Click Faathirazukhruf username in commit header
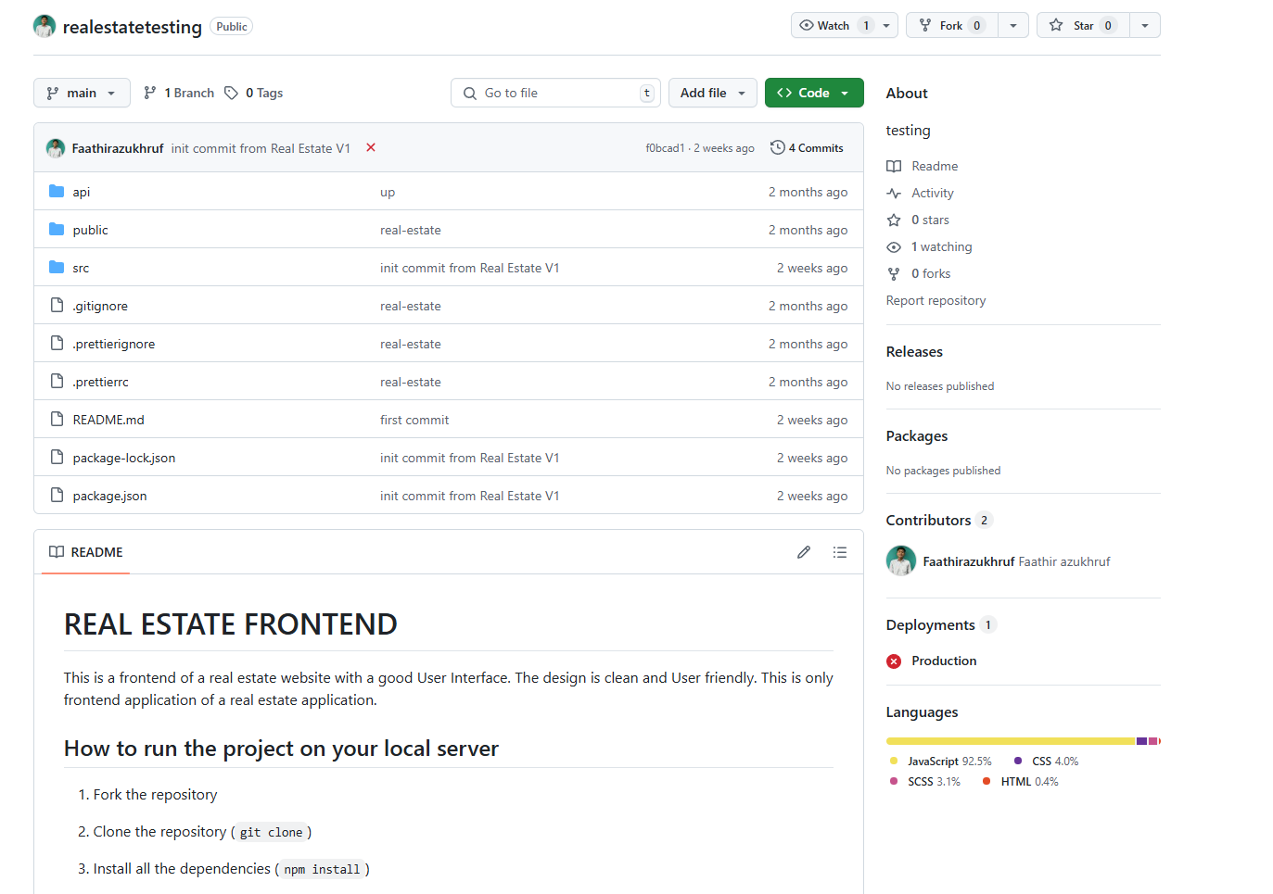Image resolution: width=1273 pixels, height=894 pixels. pyautogui.click(x=118, y=148)
